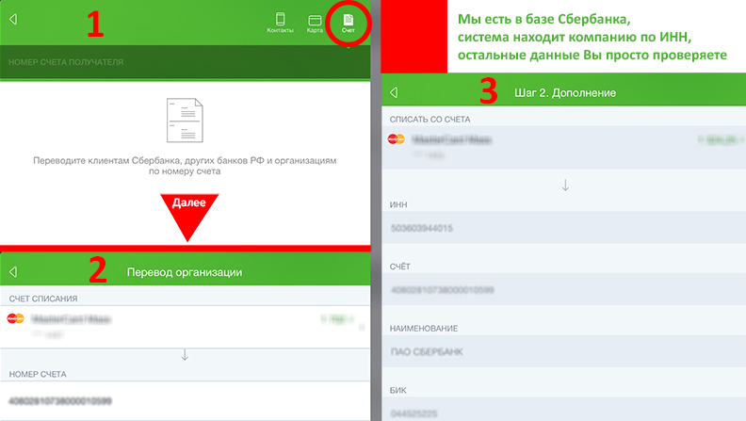Image resolution: width=746 pixels, height=421 pixels.
Task: Click the СЧЁТ field in step 2
Action: (564, 290)
